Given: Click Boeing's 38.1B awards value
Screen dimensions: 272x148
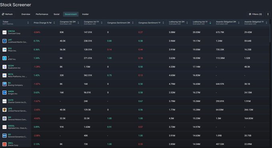Looking at the screenshot, I should point(247,84).
